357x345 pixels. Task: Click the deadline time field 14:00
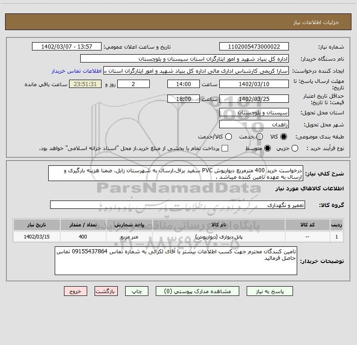pyautogui.click(x=184, y=84)
